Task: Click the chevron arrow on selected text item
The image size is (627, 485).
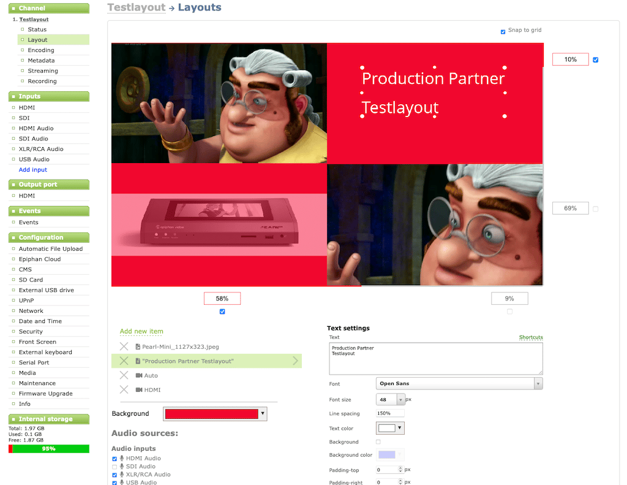Action: click(x=296, y=361)
